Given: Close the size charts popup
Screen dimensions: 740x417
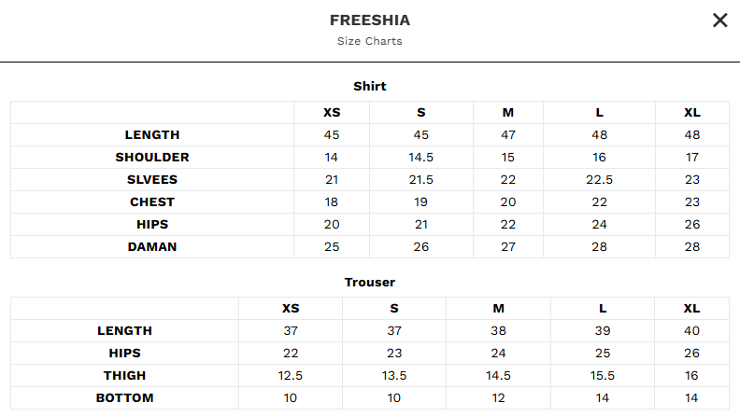Looking at the screenshot, I should coord(719,21).
